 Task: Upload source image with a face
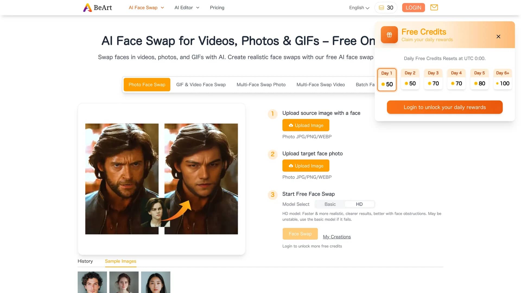point(306,125)
